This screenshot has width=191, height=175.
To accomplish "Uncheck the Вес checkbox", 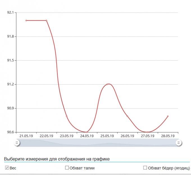I will [x=7, y=168].
